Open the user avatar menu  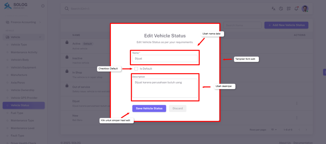coord(305,9)
